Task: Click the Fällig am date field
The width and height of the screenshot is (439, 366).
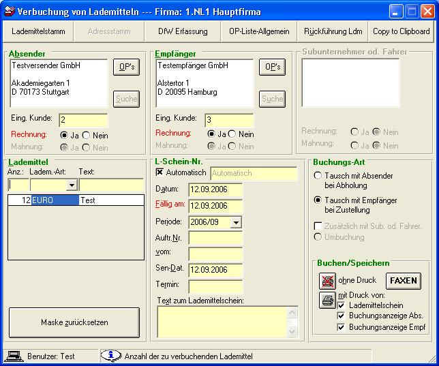Action: [215, 206]
